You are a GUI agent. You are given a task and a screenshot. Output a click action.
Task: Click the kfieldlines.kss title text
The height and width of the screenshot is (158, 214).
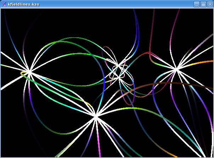click(24, 4)
